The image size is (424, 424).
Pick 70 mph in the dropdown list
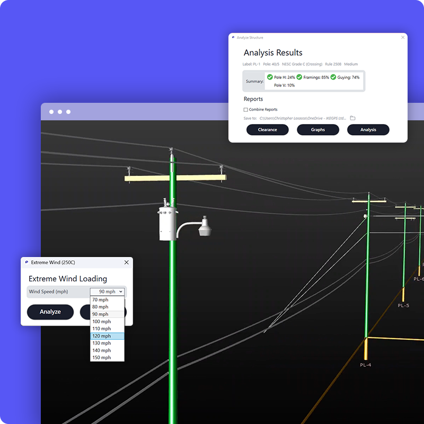107,300
